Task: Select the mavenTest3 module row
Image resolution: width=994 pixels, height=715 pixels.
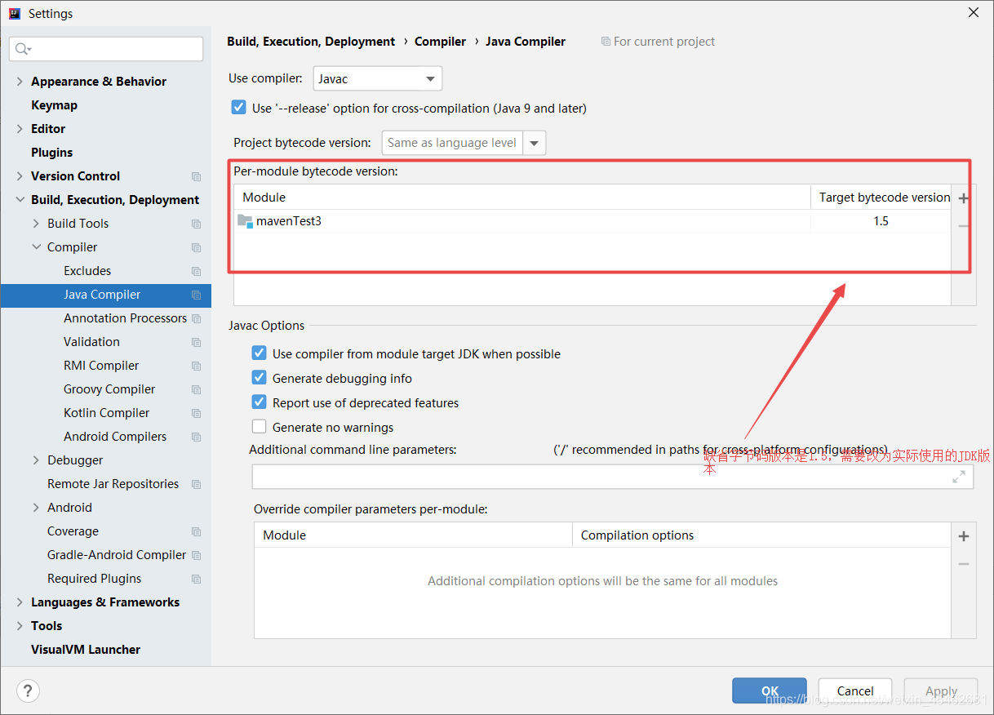Action: (x=593, y=221)
